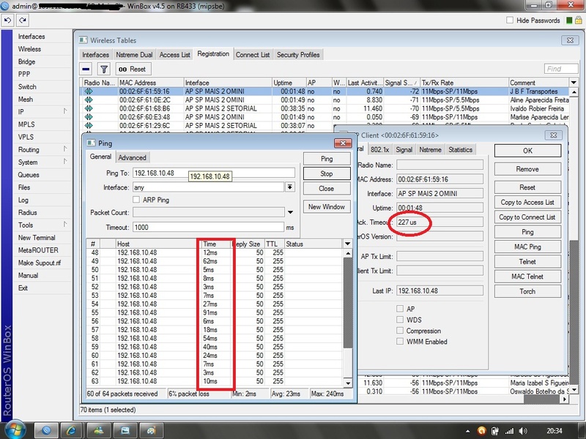Open the Signal tab in client window
The width and height of the screenshot is (586, 439).
404,150
